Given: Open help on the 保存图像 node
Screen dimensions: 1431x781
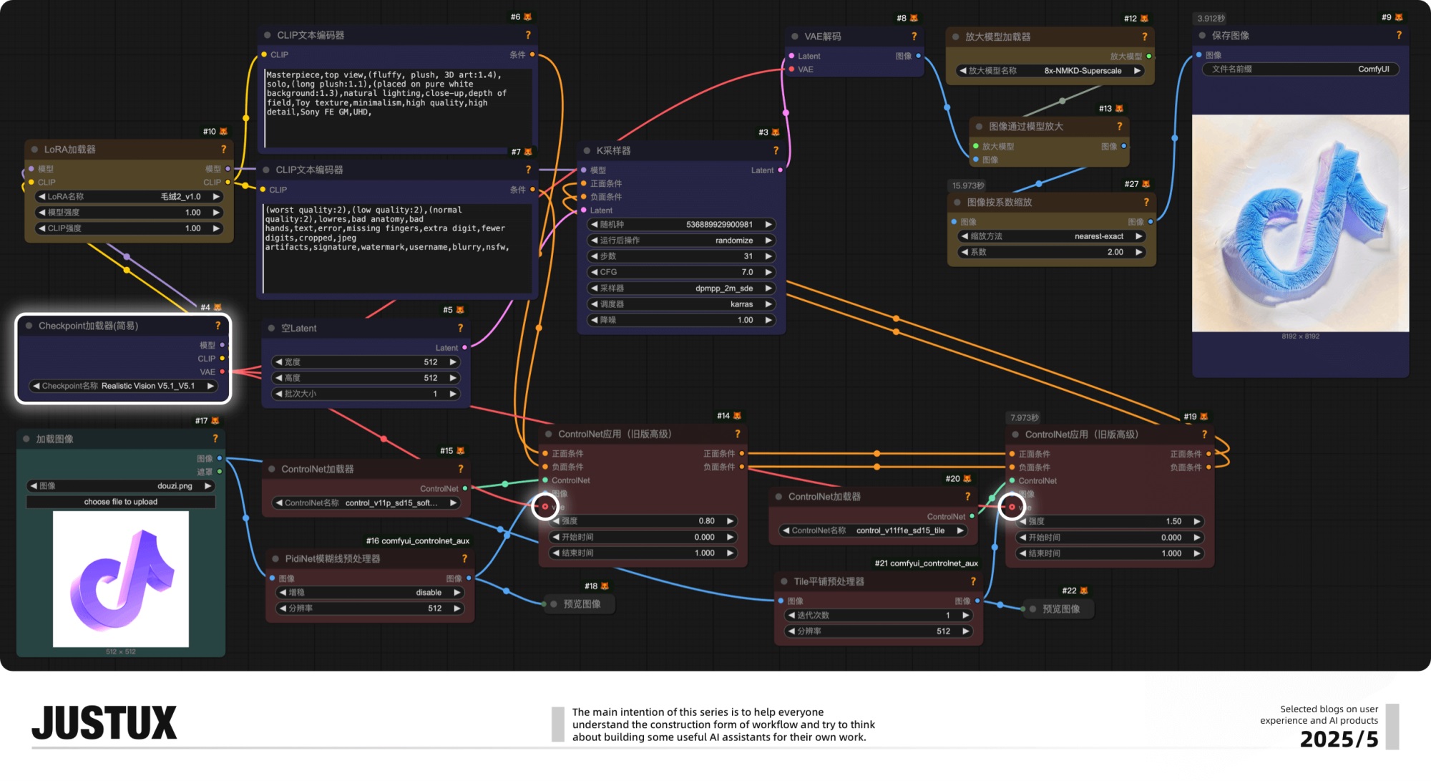Looking at the screenshot, I should [x=1399, y=35].
